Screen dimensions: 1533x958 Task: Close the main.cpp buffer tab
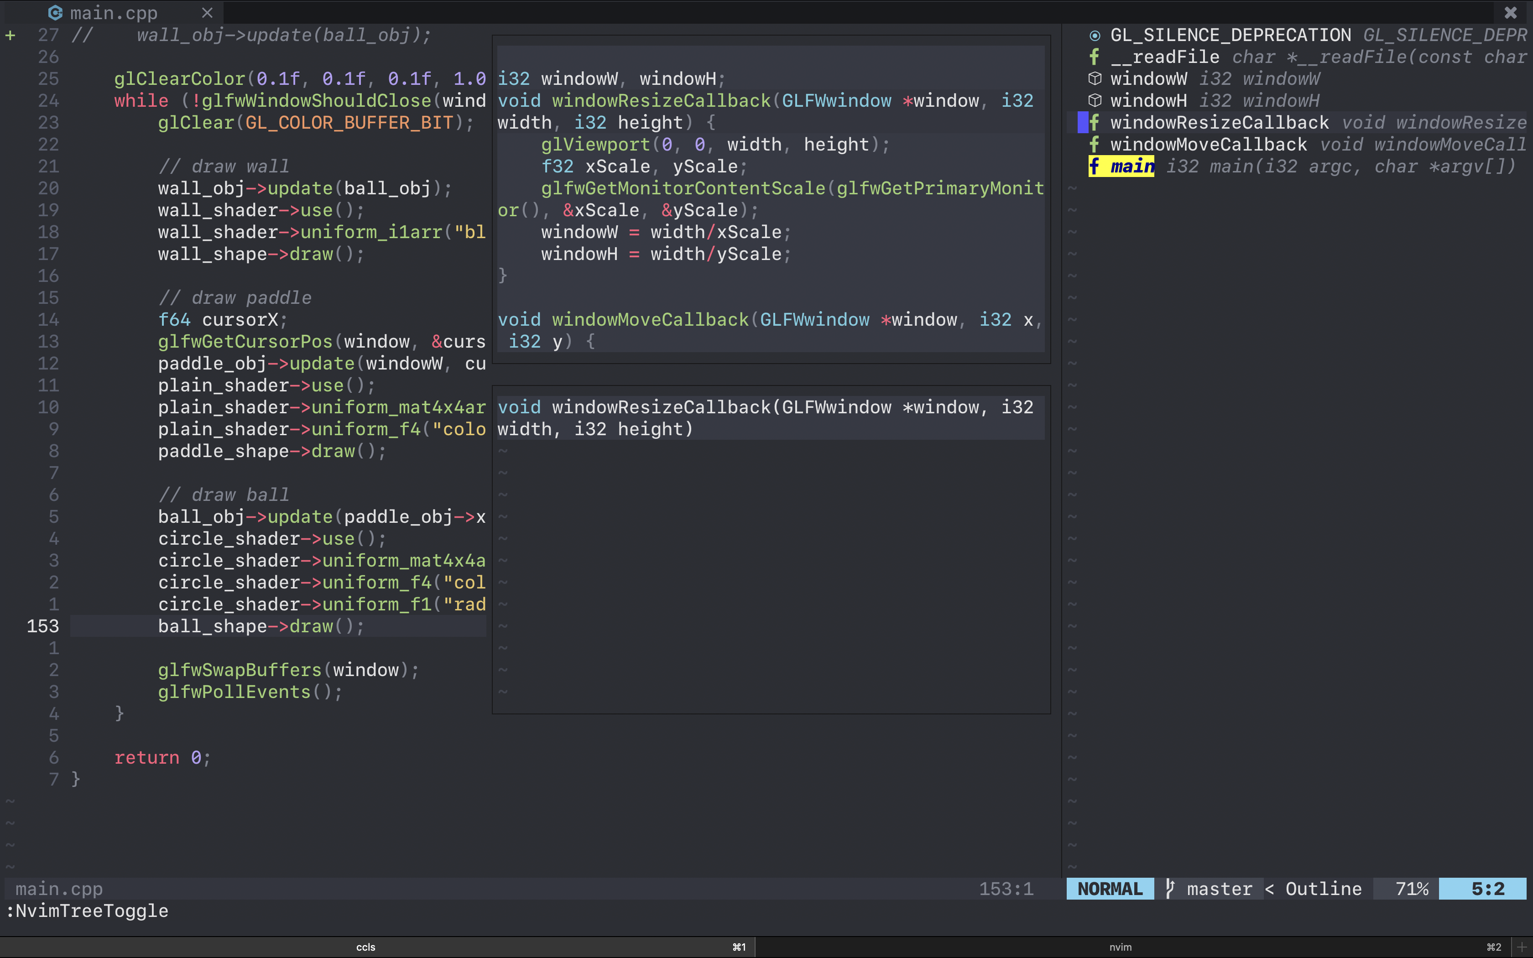pos(207,13)
